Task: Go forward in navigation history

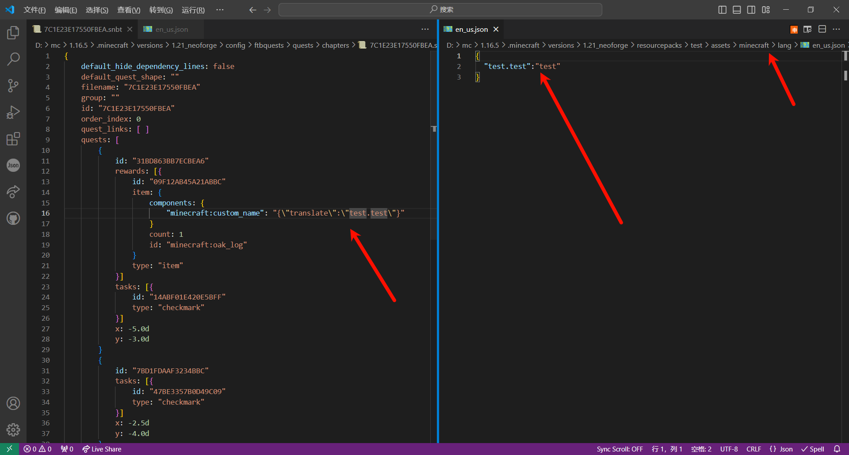Action: click(268, 10)
